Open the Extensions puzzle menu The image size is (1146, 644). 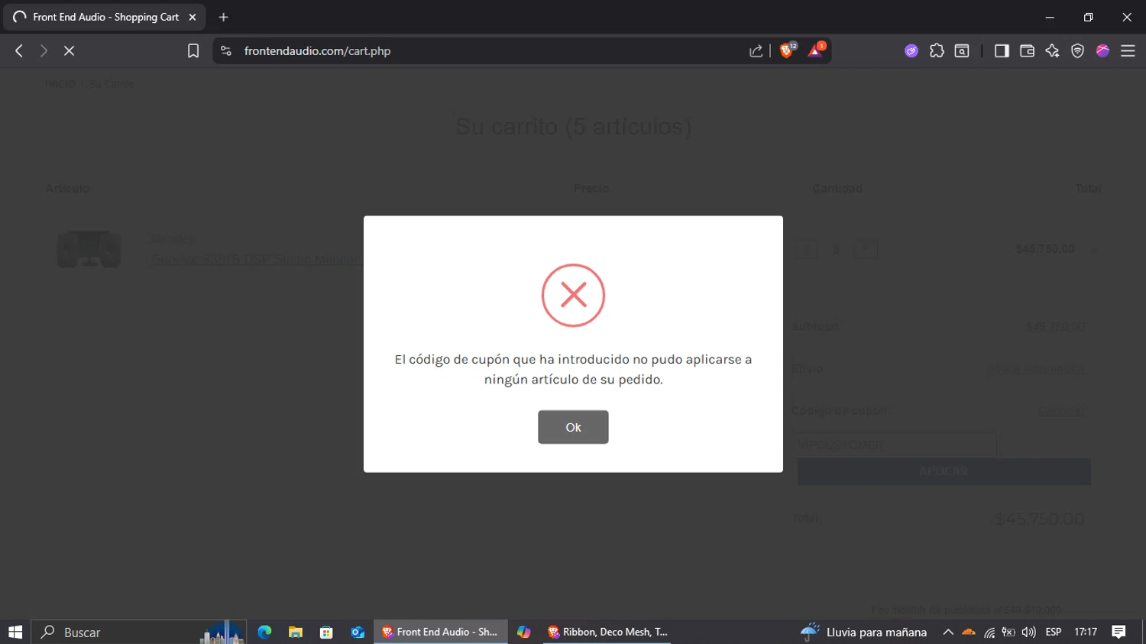point(937,50)
